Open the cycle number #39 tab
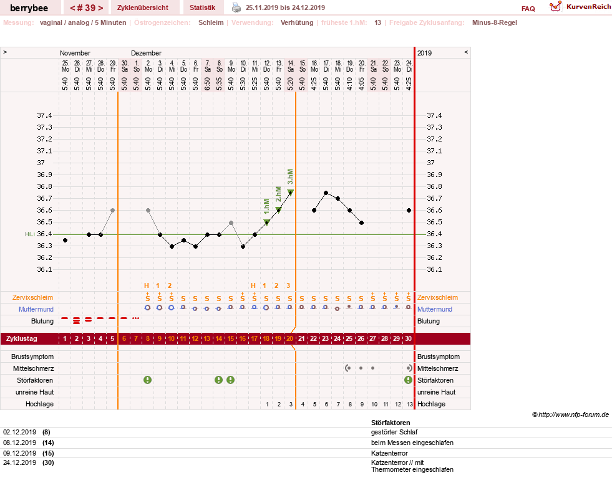Viewport: 612px width, 493px height. coord(86,8)
